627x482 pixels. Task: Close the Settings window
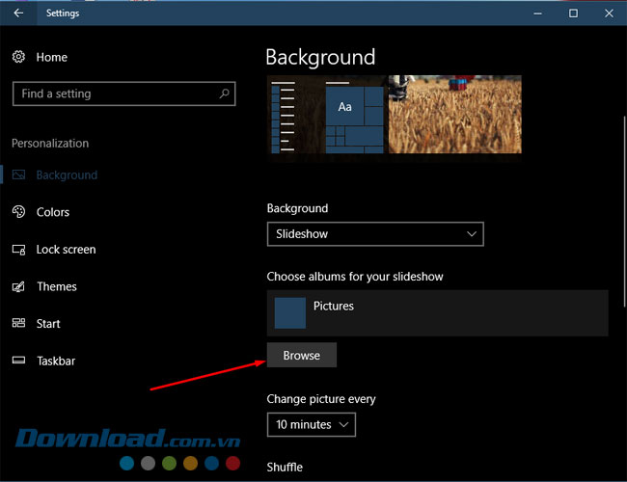coord(609,13)
